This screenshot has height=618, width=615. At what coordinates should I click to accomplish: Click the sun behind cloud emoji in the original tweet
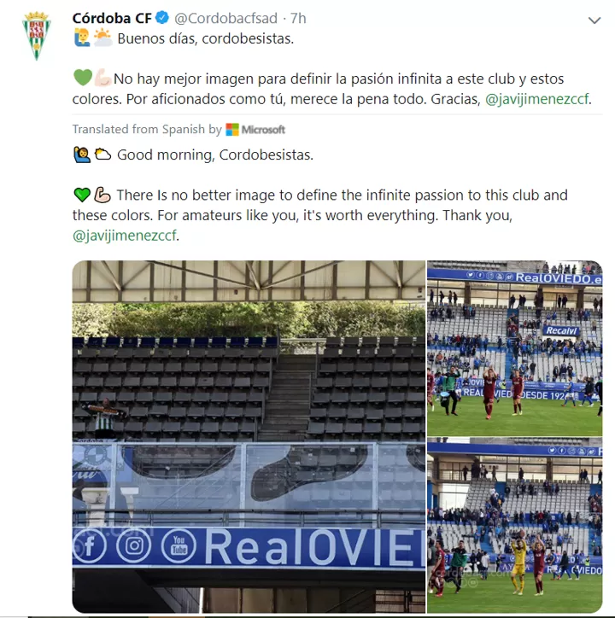point(103,38)
